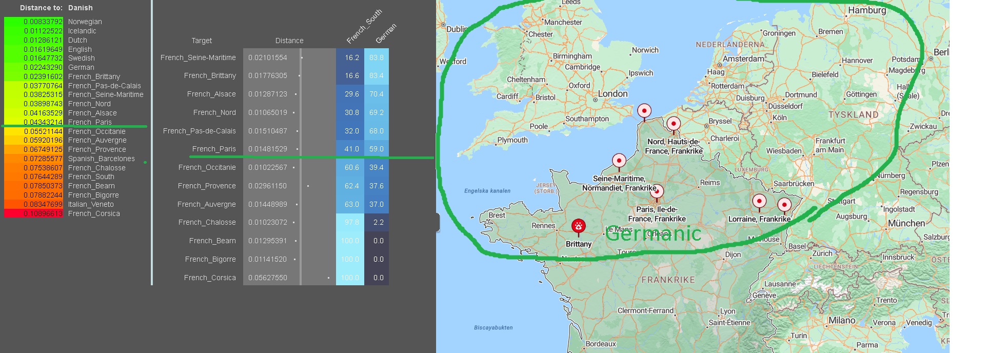Click the Clermont-Ferrand label on the map
The width and height of the screenshot is (985, 353).
(645, 310)
